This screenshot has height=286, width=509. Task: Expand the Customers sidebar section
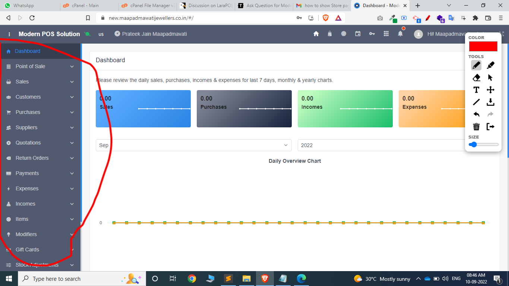tap(40, 97)
